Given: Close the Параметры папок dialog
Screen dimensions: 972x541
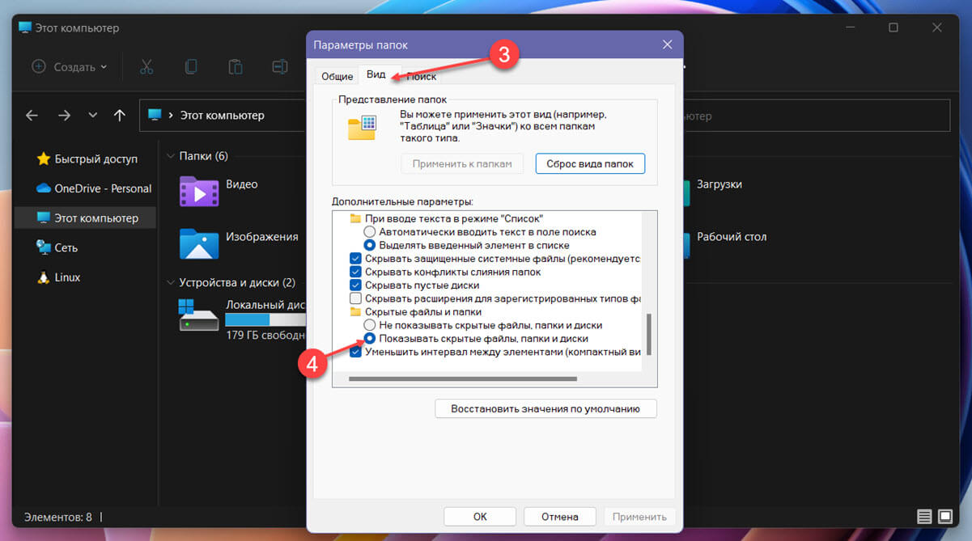Looking at the screenshot, I should click(667, 44).
